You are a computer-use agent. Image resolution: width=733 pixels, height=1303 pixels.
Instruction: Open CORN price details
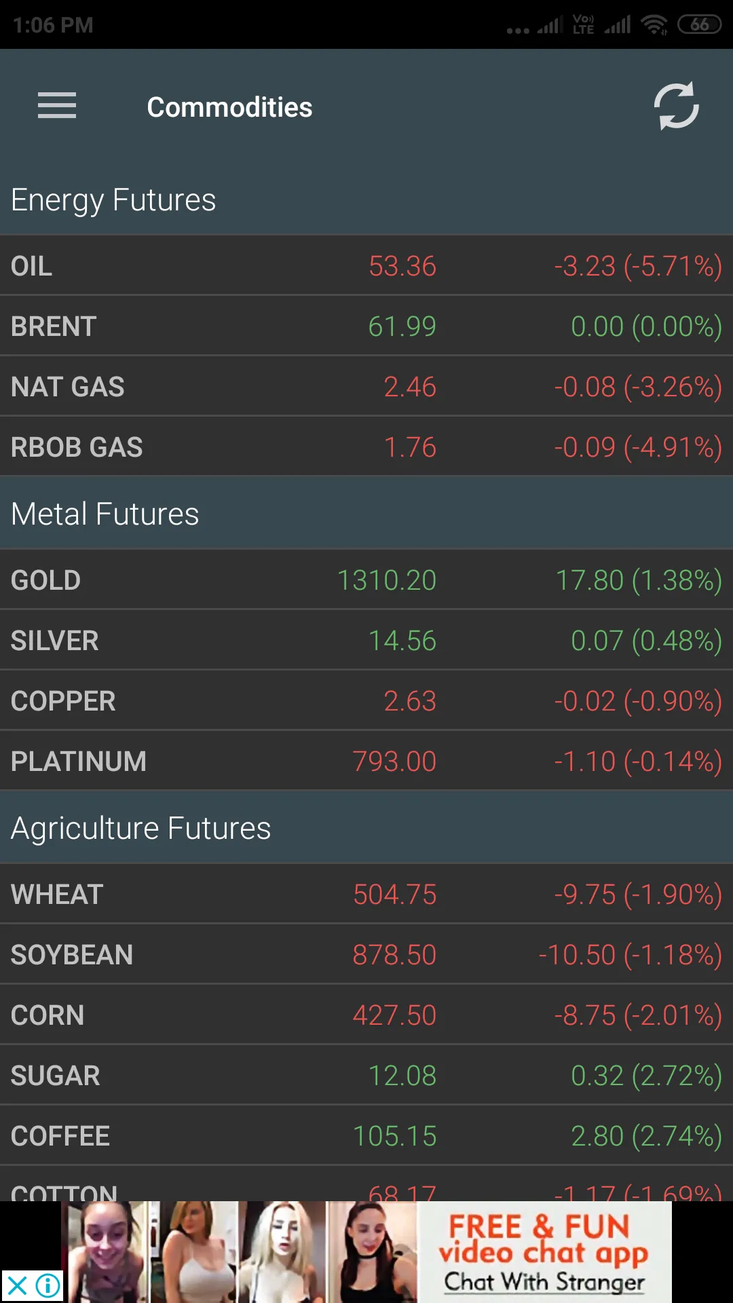tap(366, 1015)
